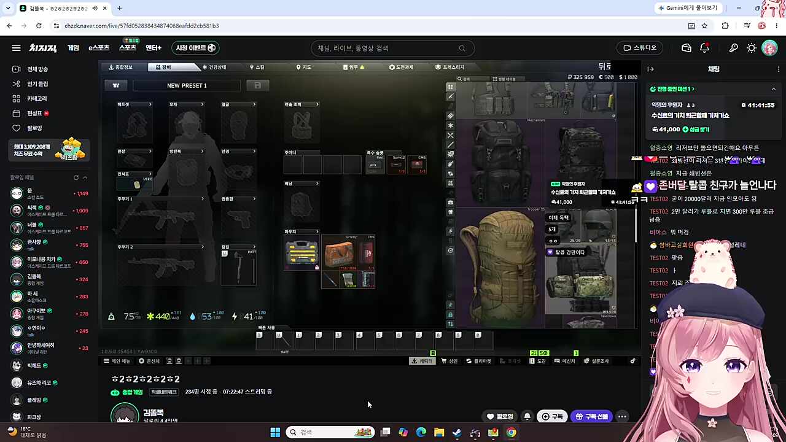Open the 게임 menu item
Viewport: 786px width, 442px height.
pos(73,48)
